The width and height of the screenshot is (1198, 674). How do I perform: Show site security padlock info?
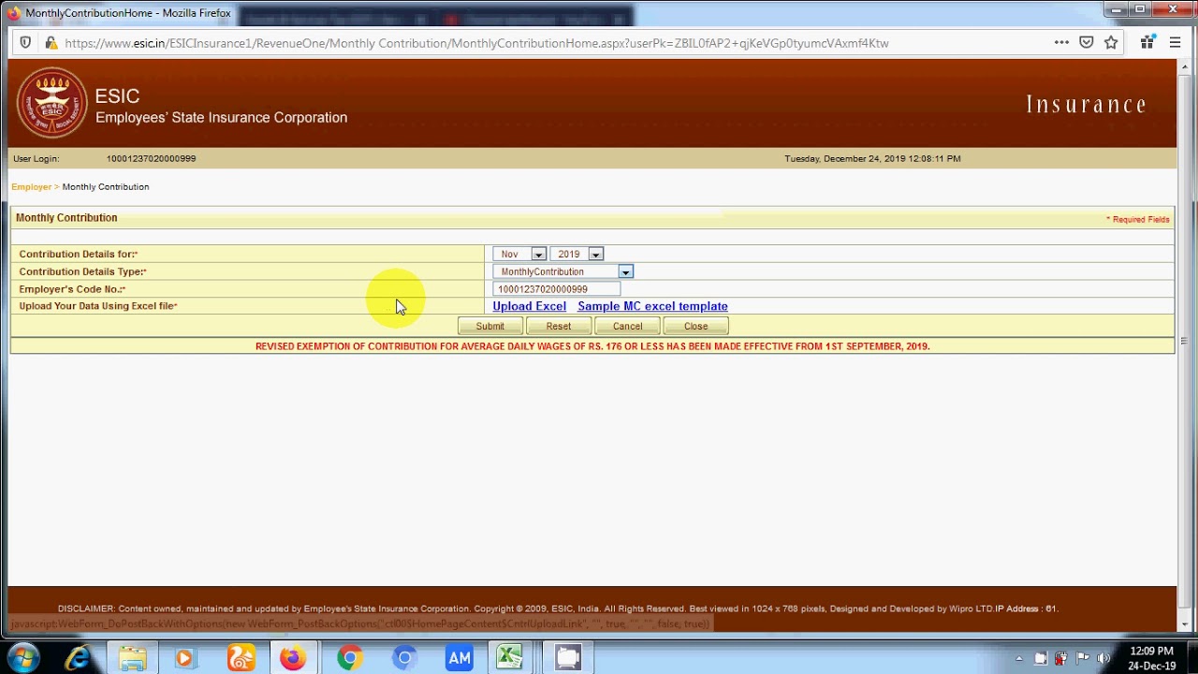51,43
